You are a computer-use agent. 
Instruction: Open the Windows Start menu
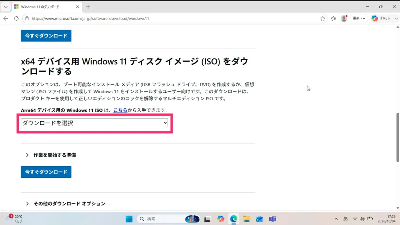(129, 219)
